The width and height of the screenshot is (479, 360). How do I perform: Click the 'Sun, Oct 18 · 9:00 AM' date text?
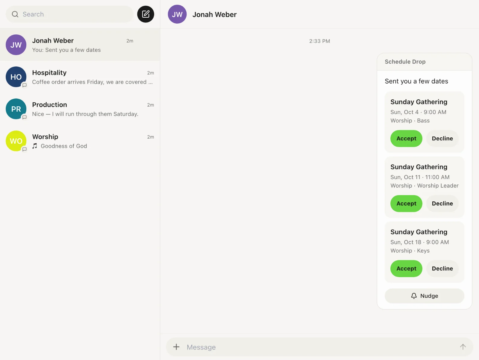click(x=420, y=242)
